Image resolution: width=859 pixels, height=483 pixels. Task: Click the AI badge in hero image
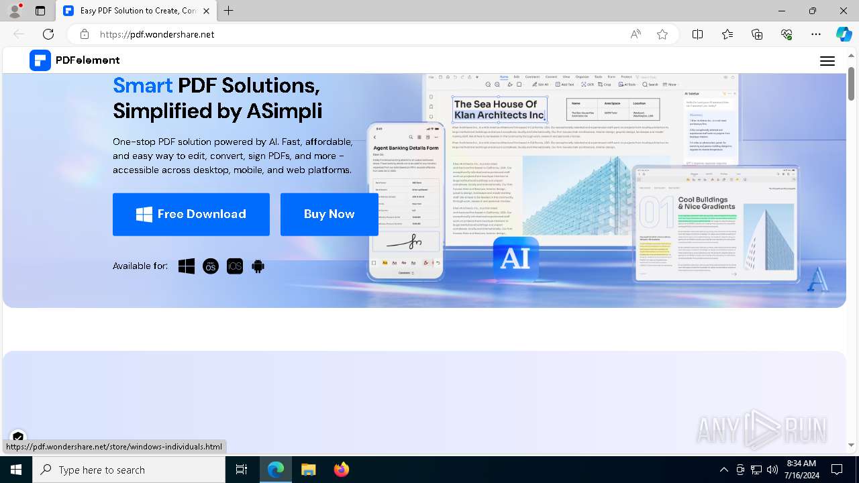[515, 258]
